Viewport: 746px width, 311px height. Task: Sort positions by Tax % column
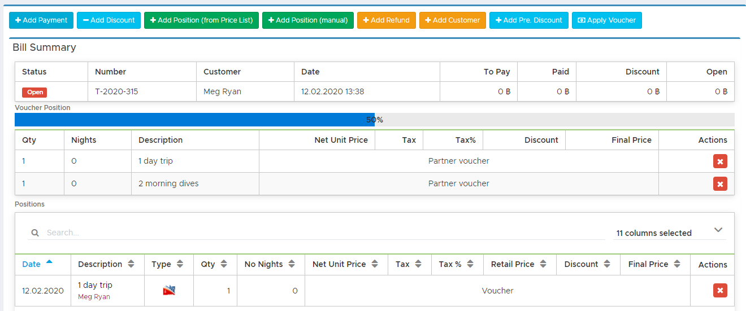pos(457,264)
